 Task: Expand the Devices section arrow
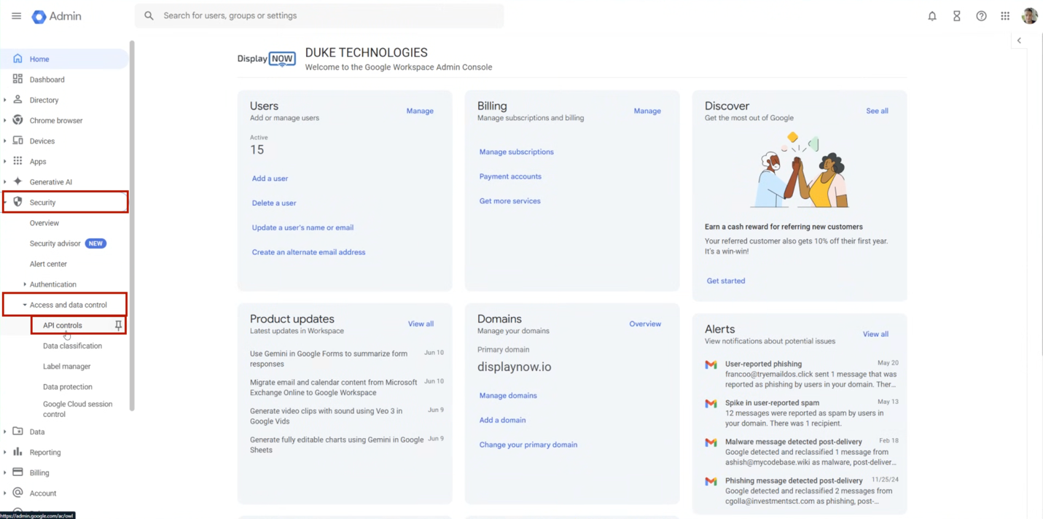point(5,141)
